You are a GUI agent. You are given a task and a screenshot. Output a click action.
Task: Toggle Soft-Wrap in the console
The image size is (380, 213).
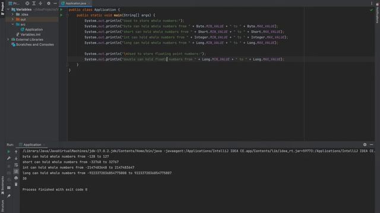point(16,165)
